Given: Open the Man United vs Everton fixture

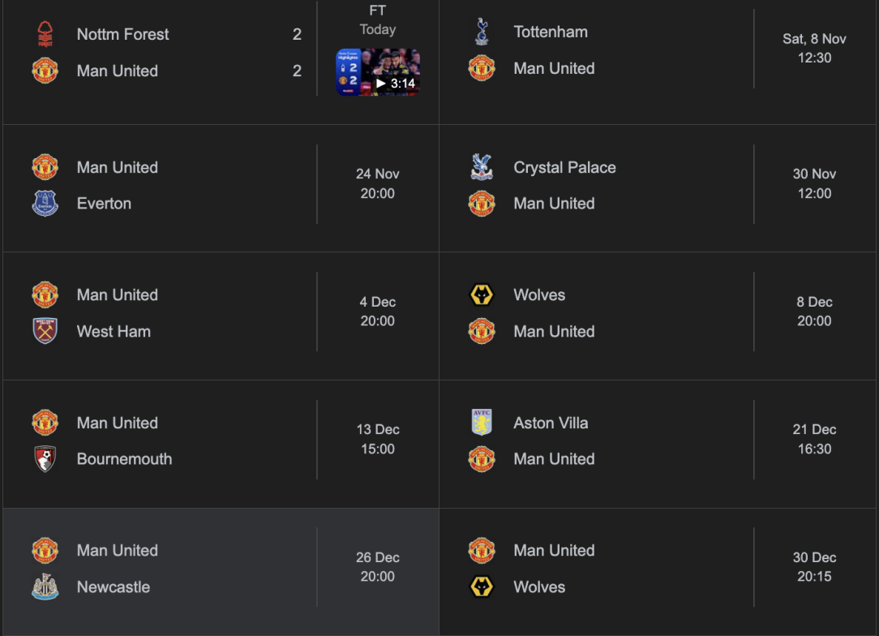Looking at the screenshot, I should (219, 186).
